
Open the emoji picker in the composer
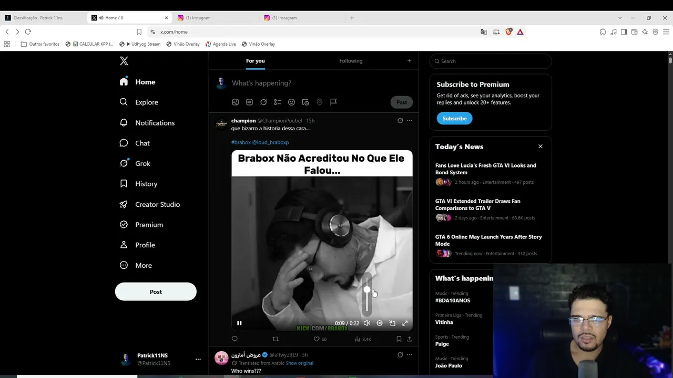(x=291, y=102)
